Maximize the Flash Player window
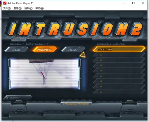This screenshot has width=149, height=122. [x=133, y=3]
